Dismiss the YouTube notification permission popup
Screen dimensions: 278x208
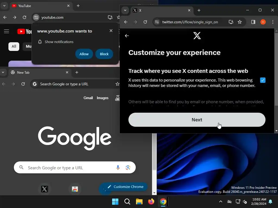[x=111, y=31]
